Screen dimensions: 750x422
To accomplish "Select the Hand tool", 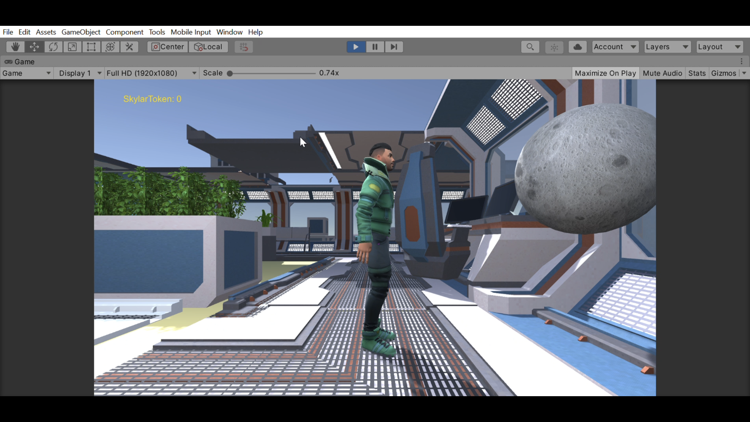I will pyautogui.click(x=15, y=47).
